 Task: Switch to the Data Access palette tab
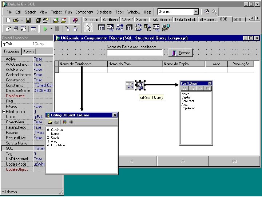[162, 20]
